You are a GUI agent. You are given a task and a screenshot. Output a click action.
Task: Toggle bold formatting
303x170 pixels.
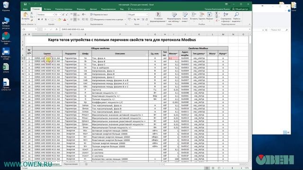pos(39,19)
